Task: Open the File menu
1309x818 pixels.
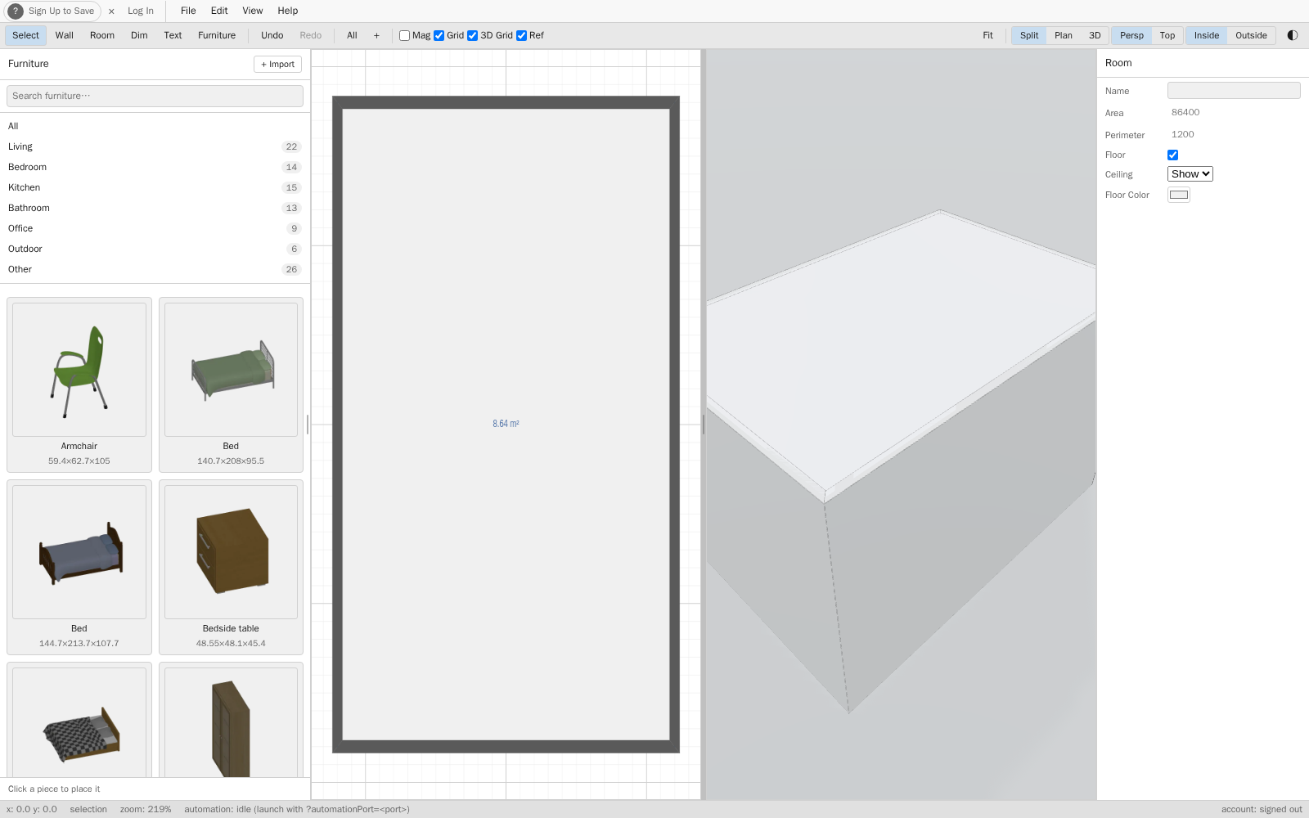Action: (188, 11)
